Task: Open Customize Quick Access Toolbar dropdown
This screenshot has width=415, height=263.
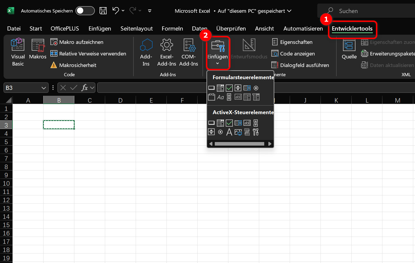Action: [x=150, y=11]
